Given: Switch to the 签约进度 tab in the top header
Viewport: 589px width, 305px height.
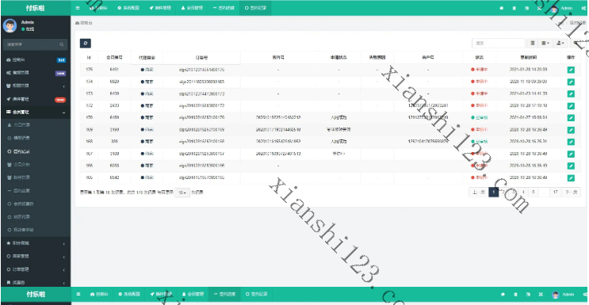Looking at the screenshot, I should [x=224, y=8].
